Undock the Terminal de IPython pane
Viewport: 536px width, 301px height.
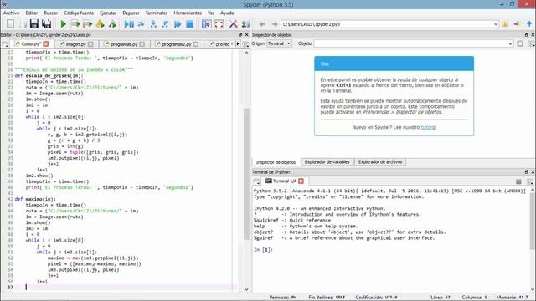527,172
